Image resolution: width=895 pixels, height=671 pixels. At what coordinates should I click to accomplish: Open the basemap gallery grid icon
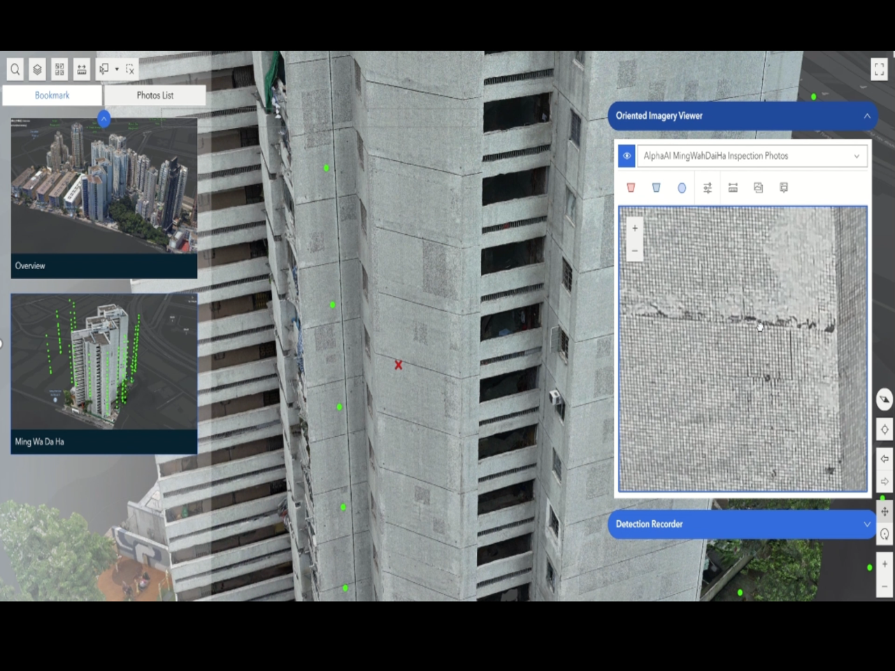click(59, 69)
